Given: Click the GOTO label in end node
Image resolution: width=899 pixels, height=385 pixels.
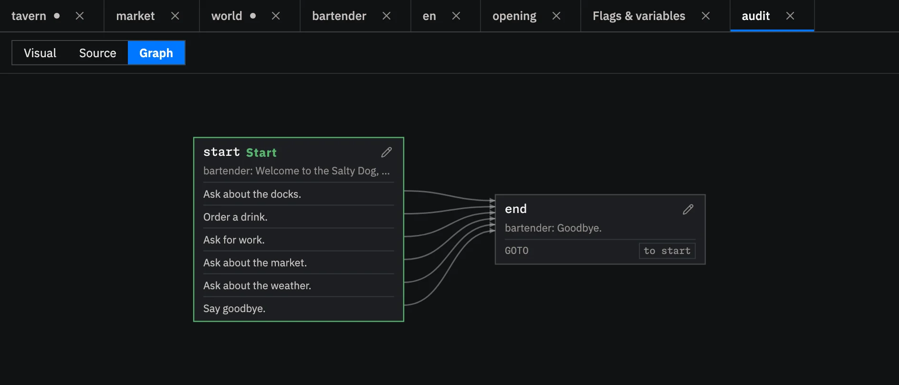Looking at the screenshot, I should tap(517, 251).
